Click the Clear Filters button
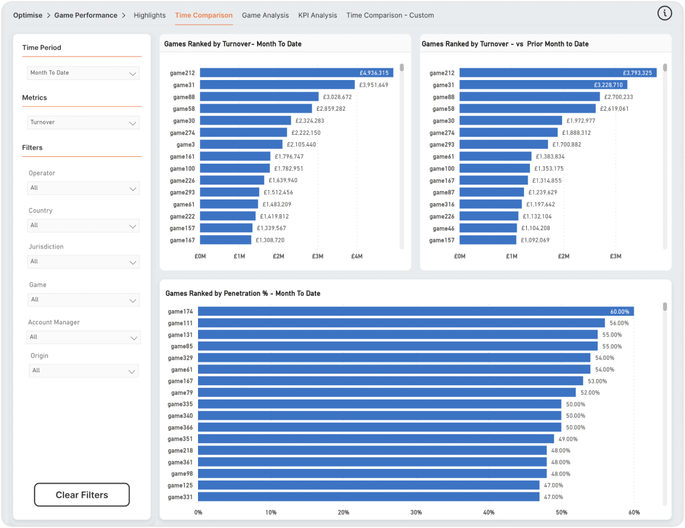This screenshot has width=685, height=528. tap(82, 495)
